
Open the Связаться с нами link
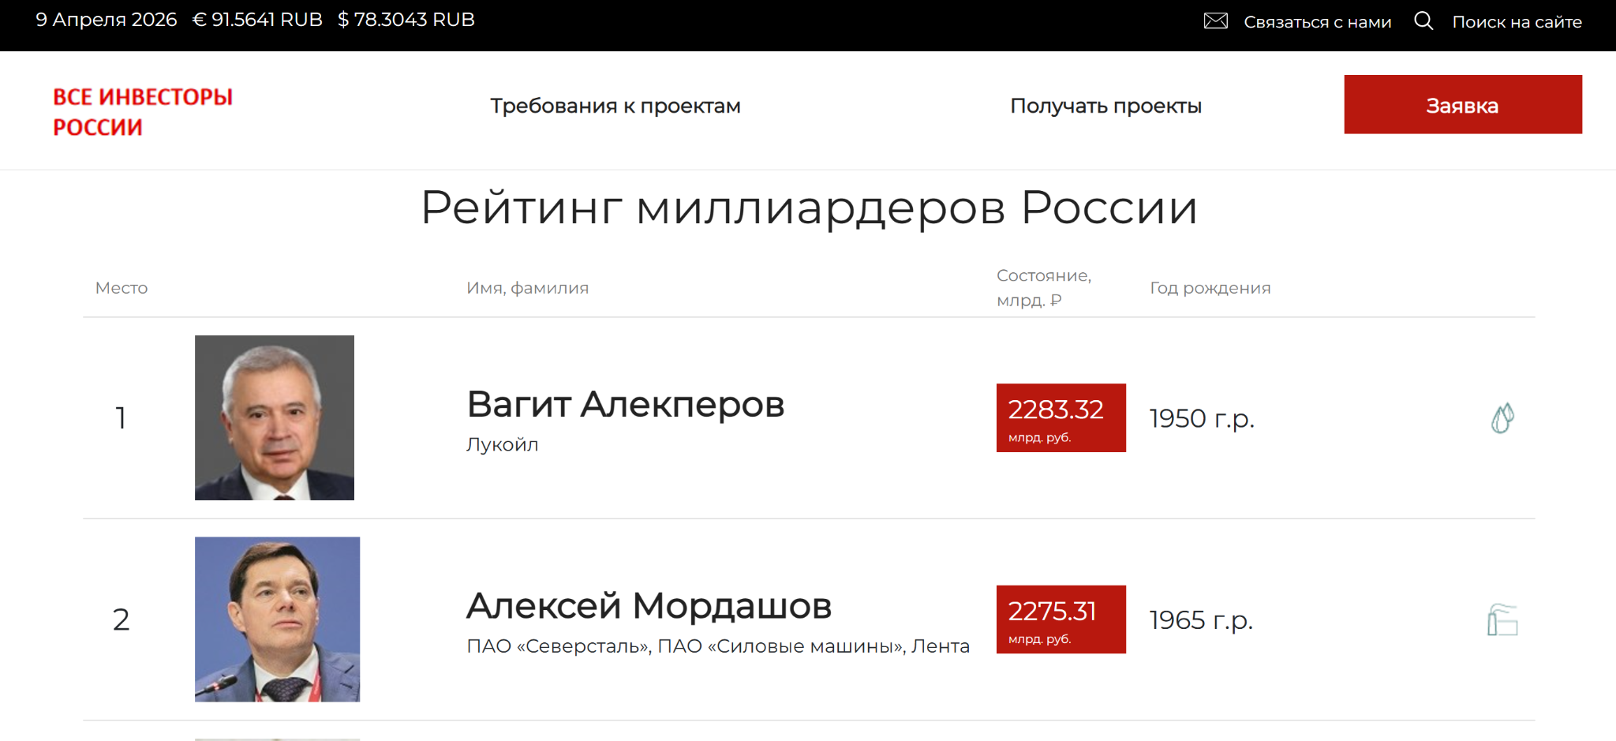(1317, 22)
